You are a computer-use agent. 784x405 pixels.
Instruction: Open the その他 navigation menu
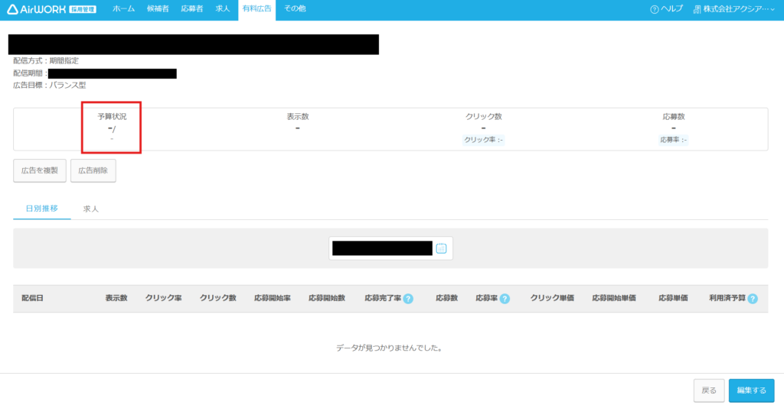click(295, 9)
